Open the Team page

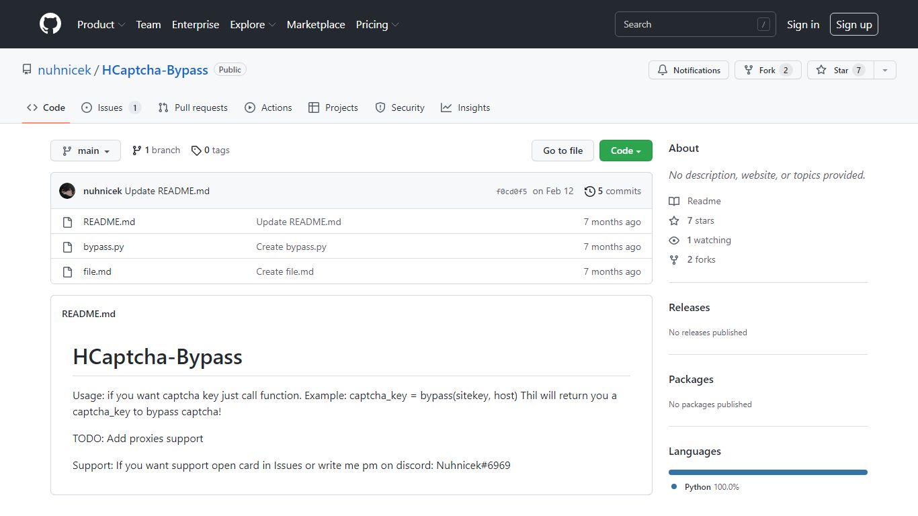click(149, 24)
